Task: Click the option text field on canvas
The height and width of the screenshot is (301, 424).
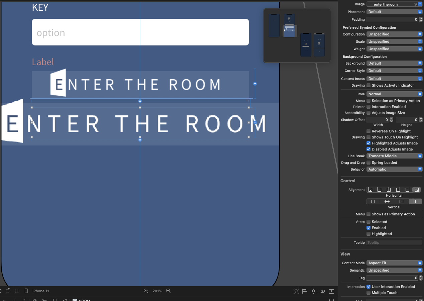Action: coord(140,32)
